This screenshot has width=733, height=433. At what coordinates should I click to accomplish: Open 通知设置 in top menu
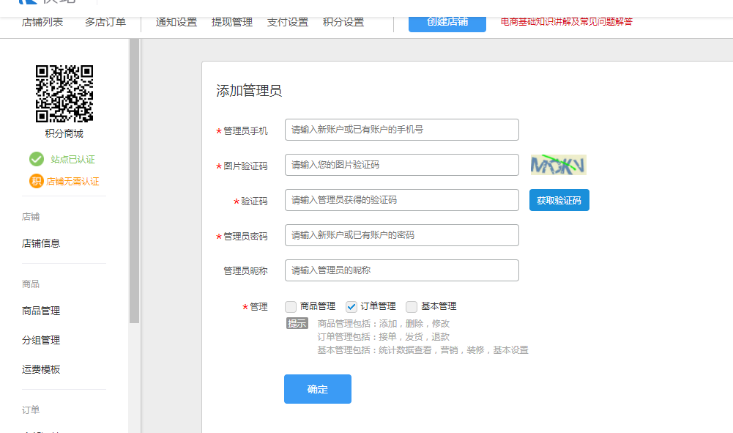(176, 22)
